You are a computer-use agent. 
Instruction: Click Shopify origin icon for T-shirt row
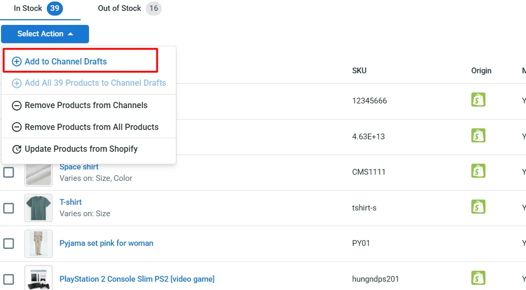(478, 207)
